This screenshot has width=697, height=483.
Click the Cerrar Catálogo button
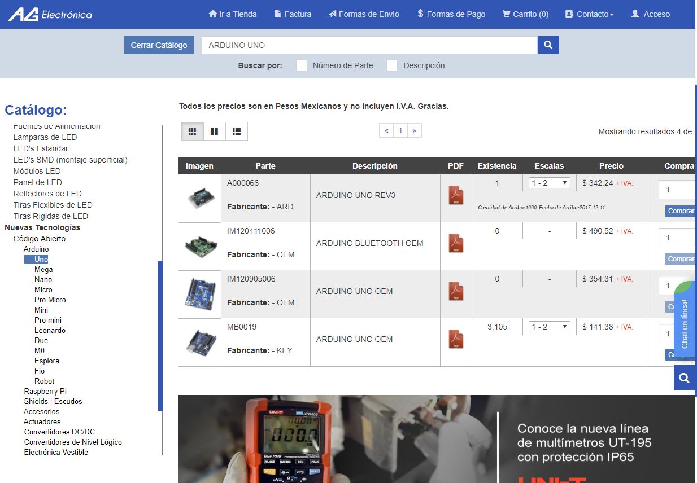[159, 45]
